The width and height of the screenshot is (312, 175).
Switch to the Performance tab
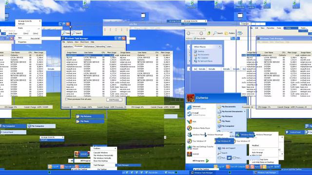pyautogui.click(x=89, y=47)
